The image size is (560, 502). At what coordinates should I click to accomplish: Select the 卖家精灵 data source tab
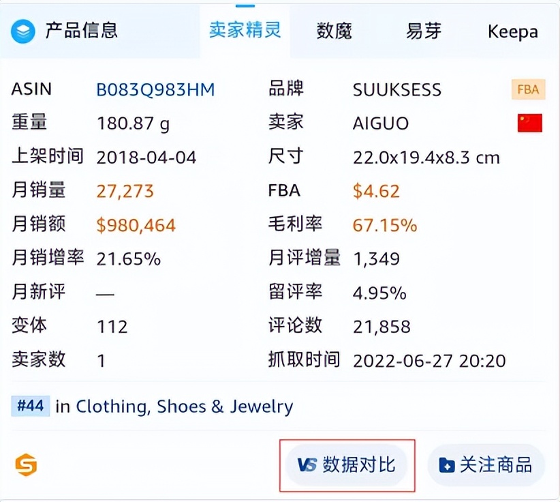click(x=245, y=31)
